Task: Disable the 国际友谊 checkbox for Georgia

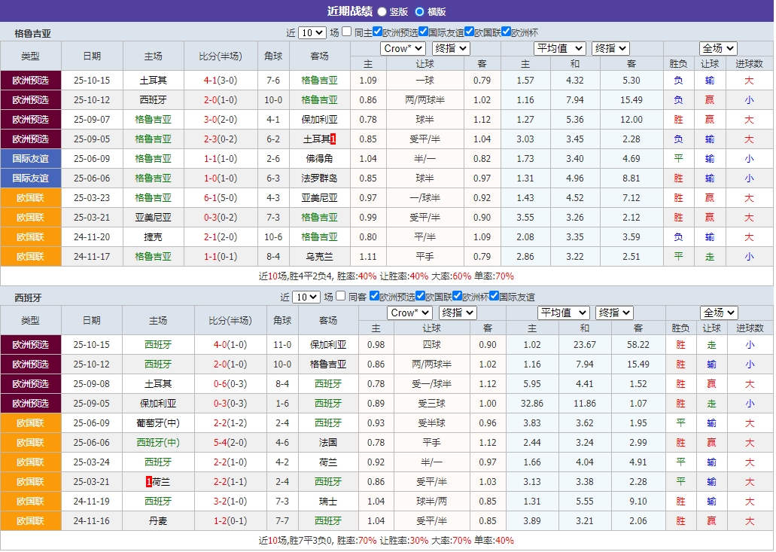Action: click(422, 33)
